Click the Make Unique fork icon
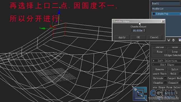181x102 pixels. coord(169,40)
